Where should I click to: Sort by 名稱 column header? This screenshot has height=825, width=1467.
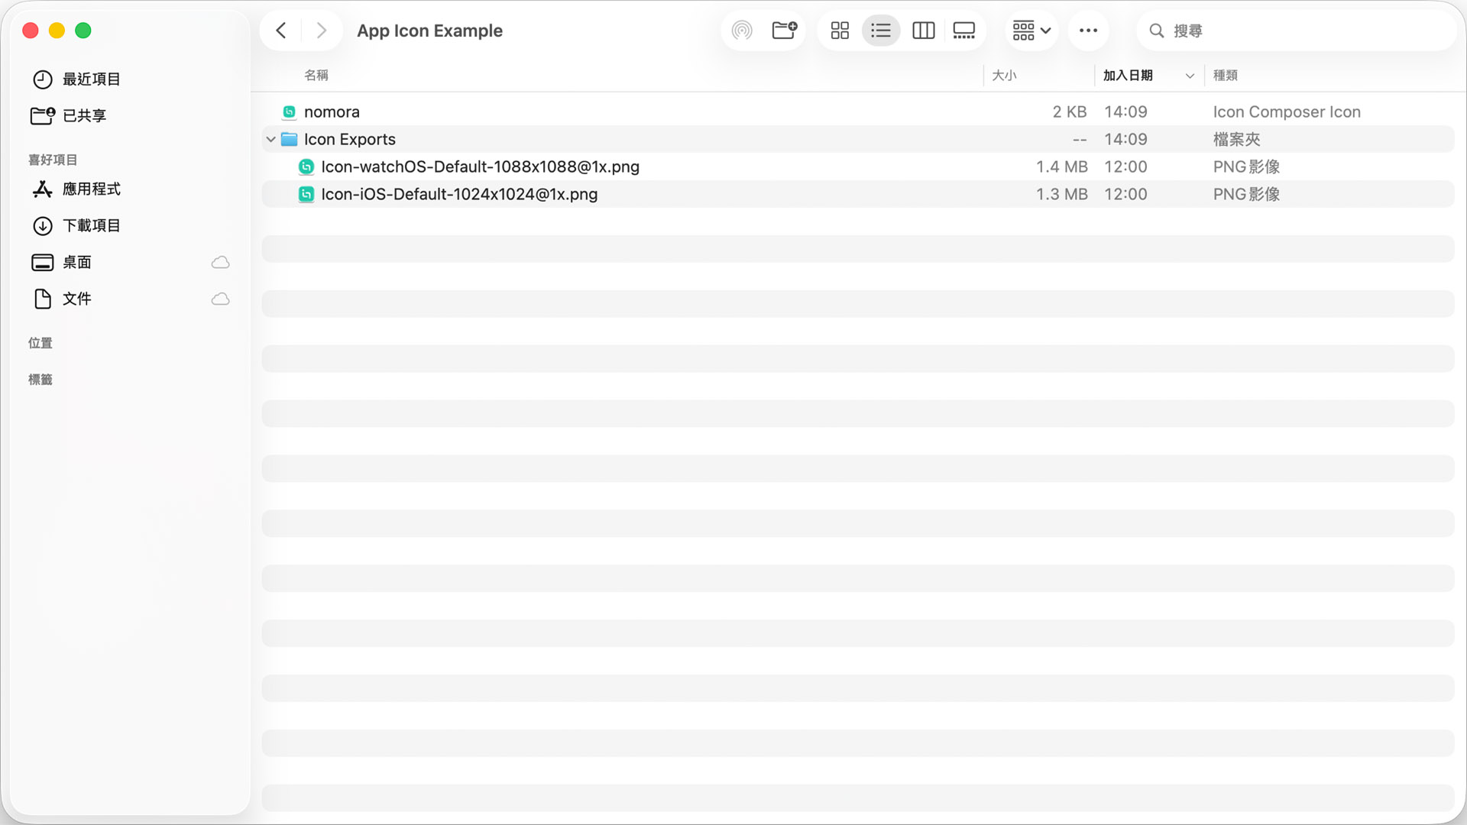tap(316, 75)
